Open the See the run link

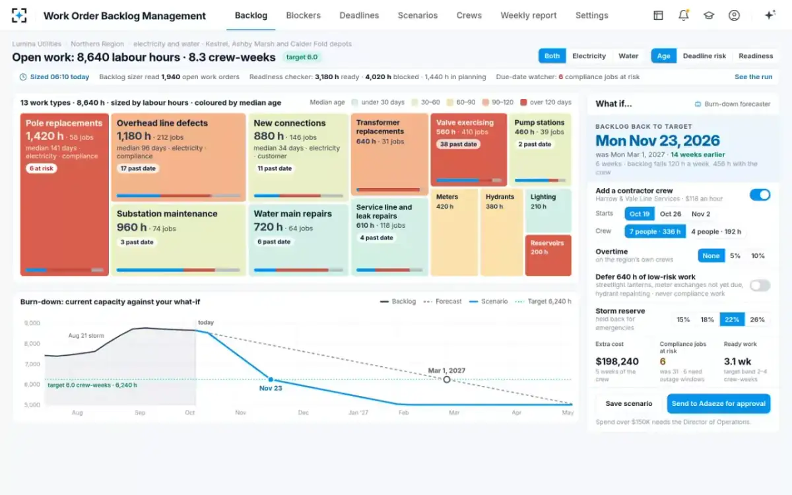(753, 77)
